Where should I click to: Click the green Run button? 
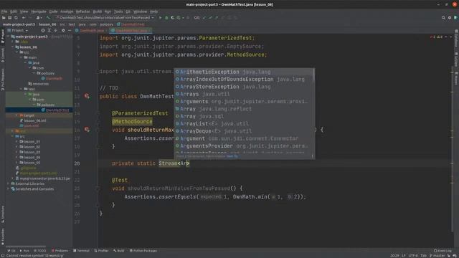coord(160,18)
